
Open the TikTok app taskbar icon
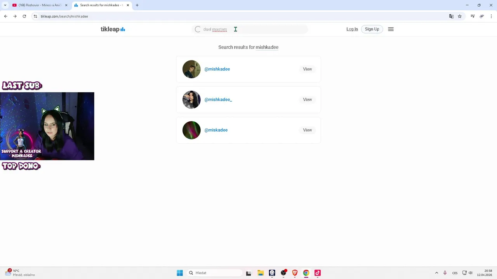[318, 273]
